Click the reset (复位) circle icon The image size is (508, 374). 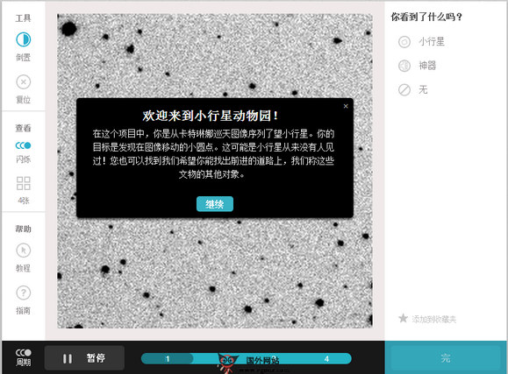24,81
